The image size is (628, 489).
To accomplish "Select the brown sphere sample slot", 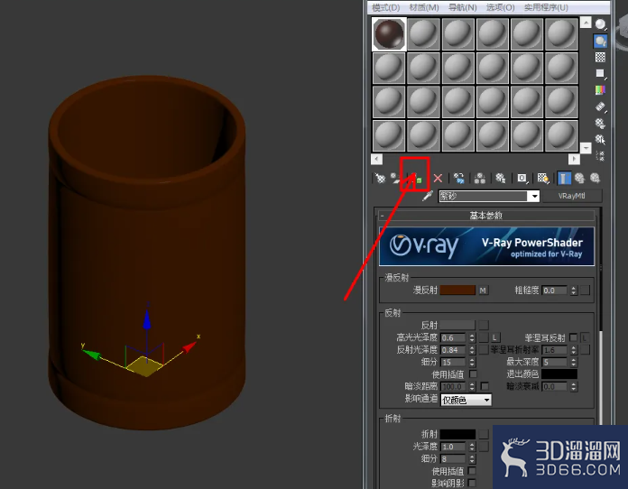I will 389,34.
